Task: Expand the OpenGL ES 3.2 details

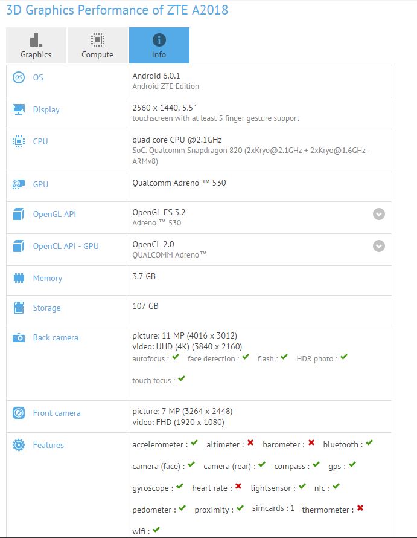Action: point(378,214)
